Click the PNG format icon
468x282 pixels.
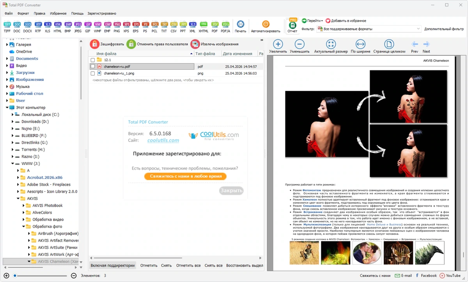[x=117, y=26]
